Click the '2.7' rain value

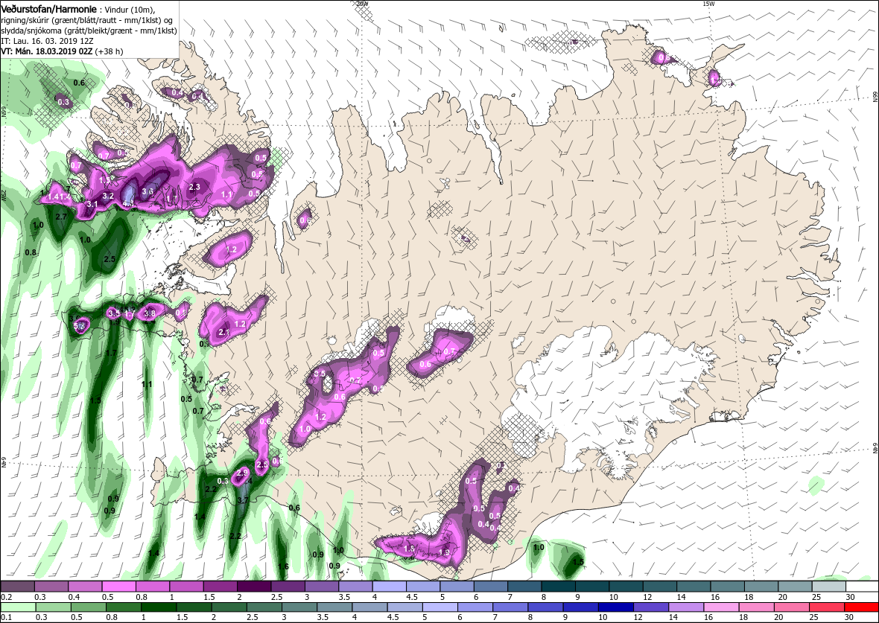pyautogui.click(x=62, y=217)
